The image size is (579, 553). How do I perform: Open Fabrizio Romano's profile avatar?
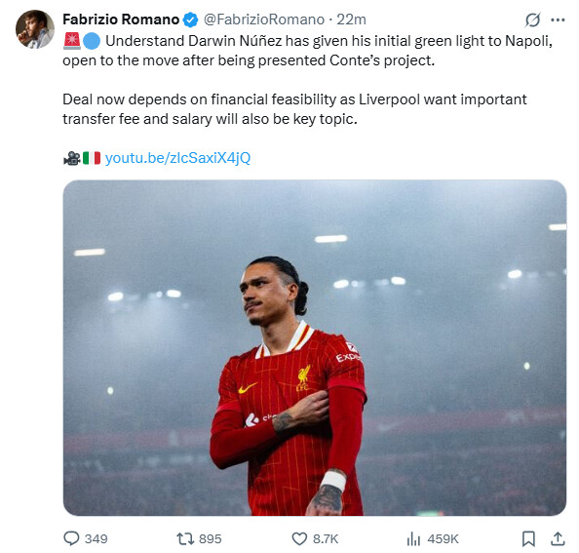(x=35, y=29)
